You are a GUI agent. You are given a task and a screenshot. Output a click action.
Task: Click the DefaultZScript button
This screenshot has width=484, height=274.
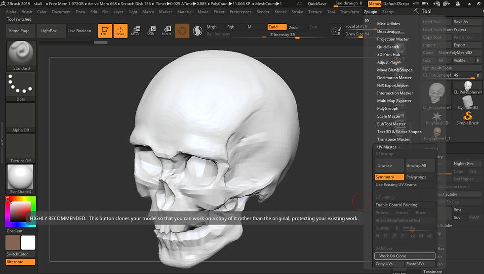tap(396, 4)
